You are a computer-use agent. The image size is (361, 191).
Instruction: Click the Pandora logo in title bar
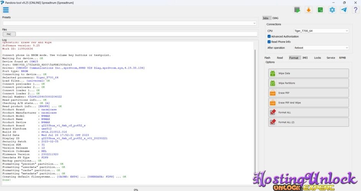coord(2,3)
